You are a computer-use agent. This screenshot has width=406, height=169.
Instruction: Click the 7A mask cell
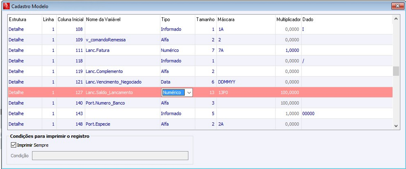tap(246, 51)
